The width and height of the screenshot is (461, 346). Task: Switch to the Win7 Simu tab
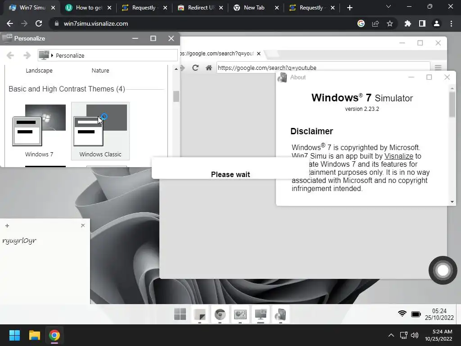click(32, 8)
